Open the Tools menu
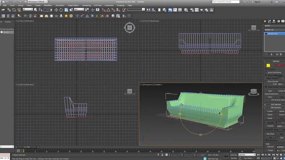Image resolution: width=285 pixels, height=160 pixels. [12, 5]
